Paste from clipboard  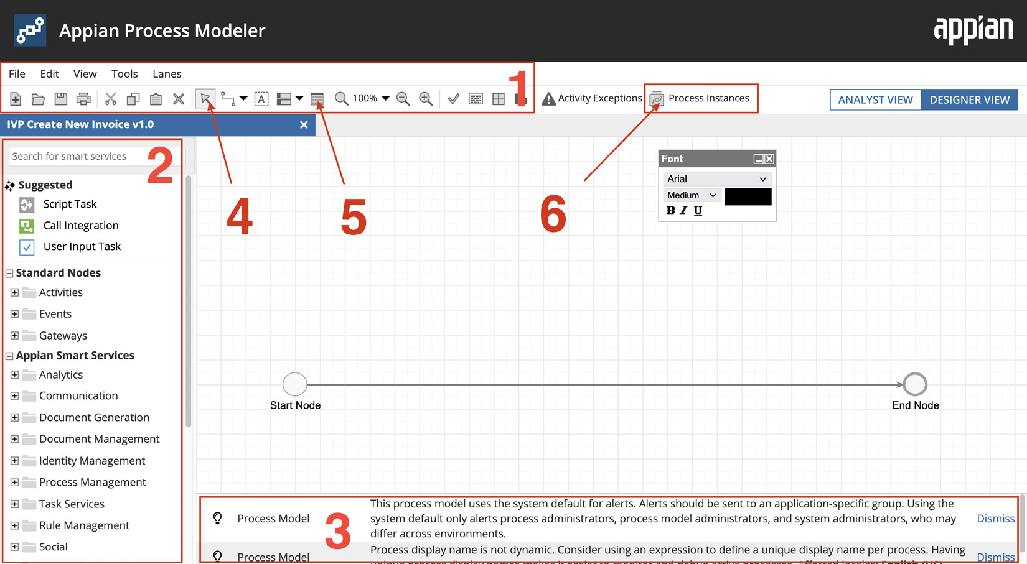[156, 99]
